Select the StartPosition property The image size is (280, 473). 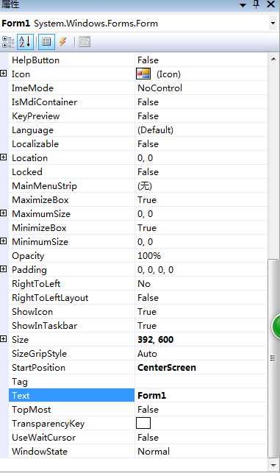38,368
